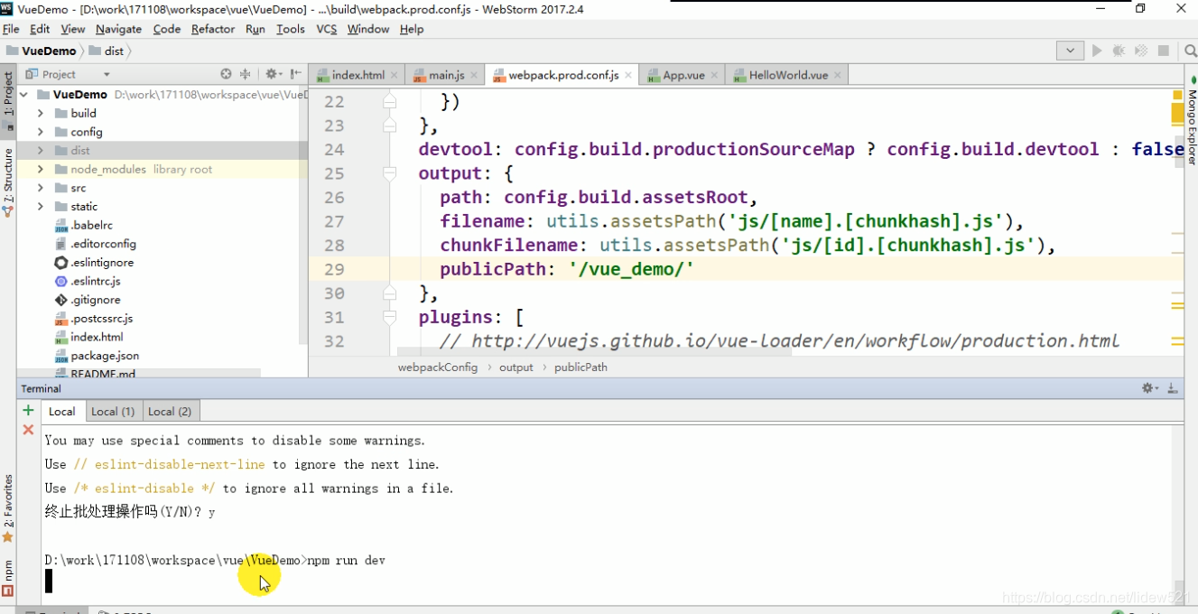This screenshot has width=1198, height=614.
Task: Click the Stop square icon in toolbar
Action: point(1164,51)
